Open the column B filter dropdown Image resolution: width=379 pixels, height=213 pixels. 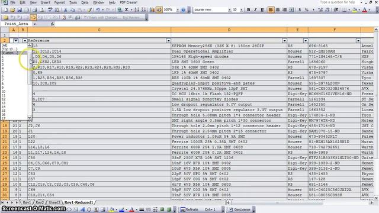tap(25, 41)
